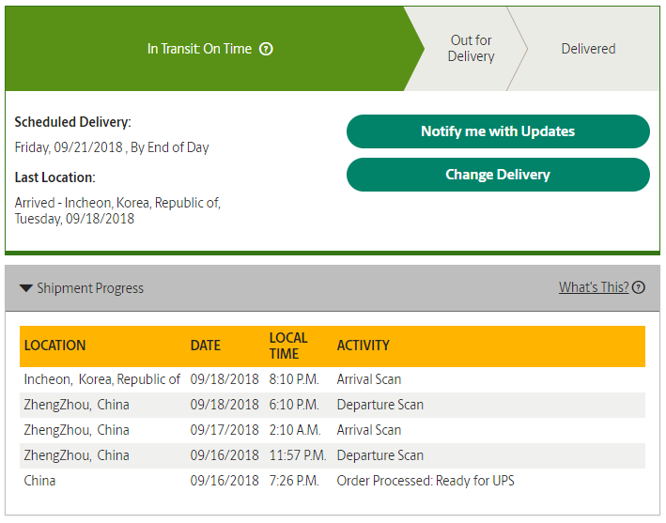The image size is (666, 523).
Task: Select the Out for Delivery status step
Action: (x=470, y=49)
